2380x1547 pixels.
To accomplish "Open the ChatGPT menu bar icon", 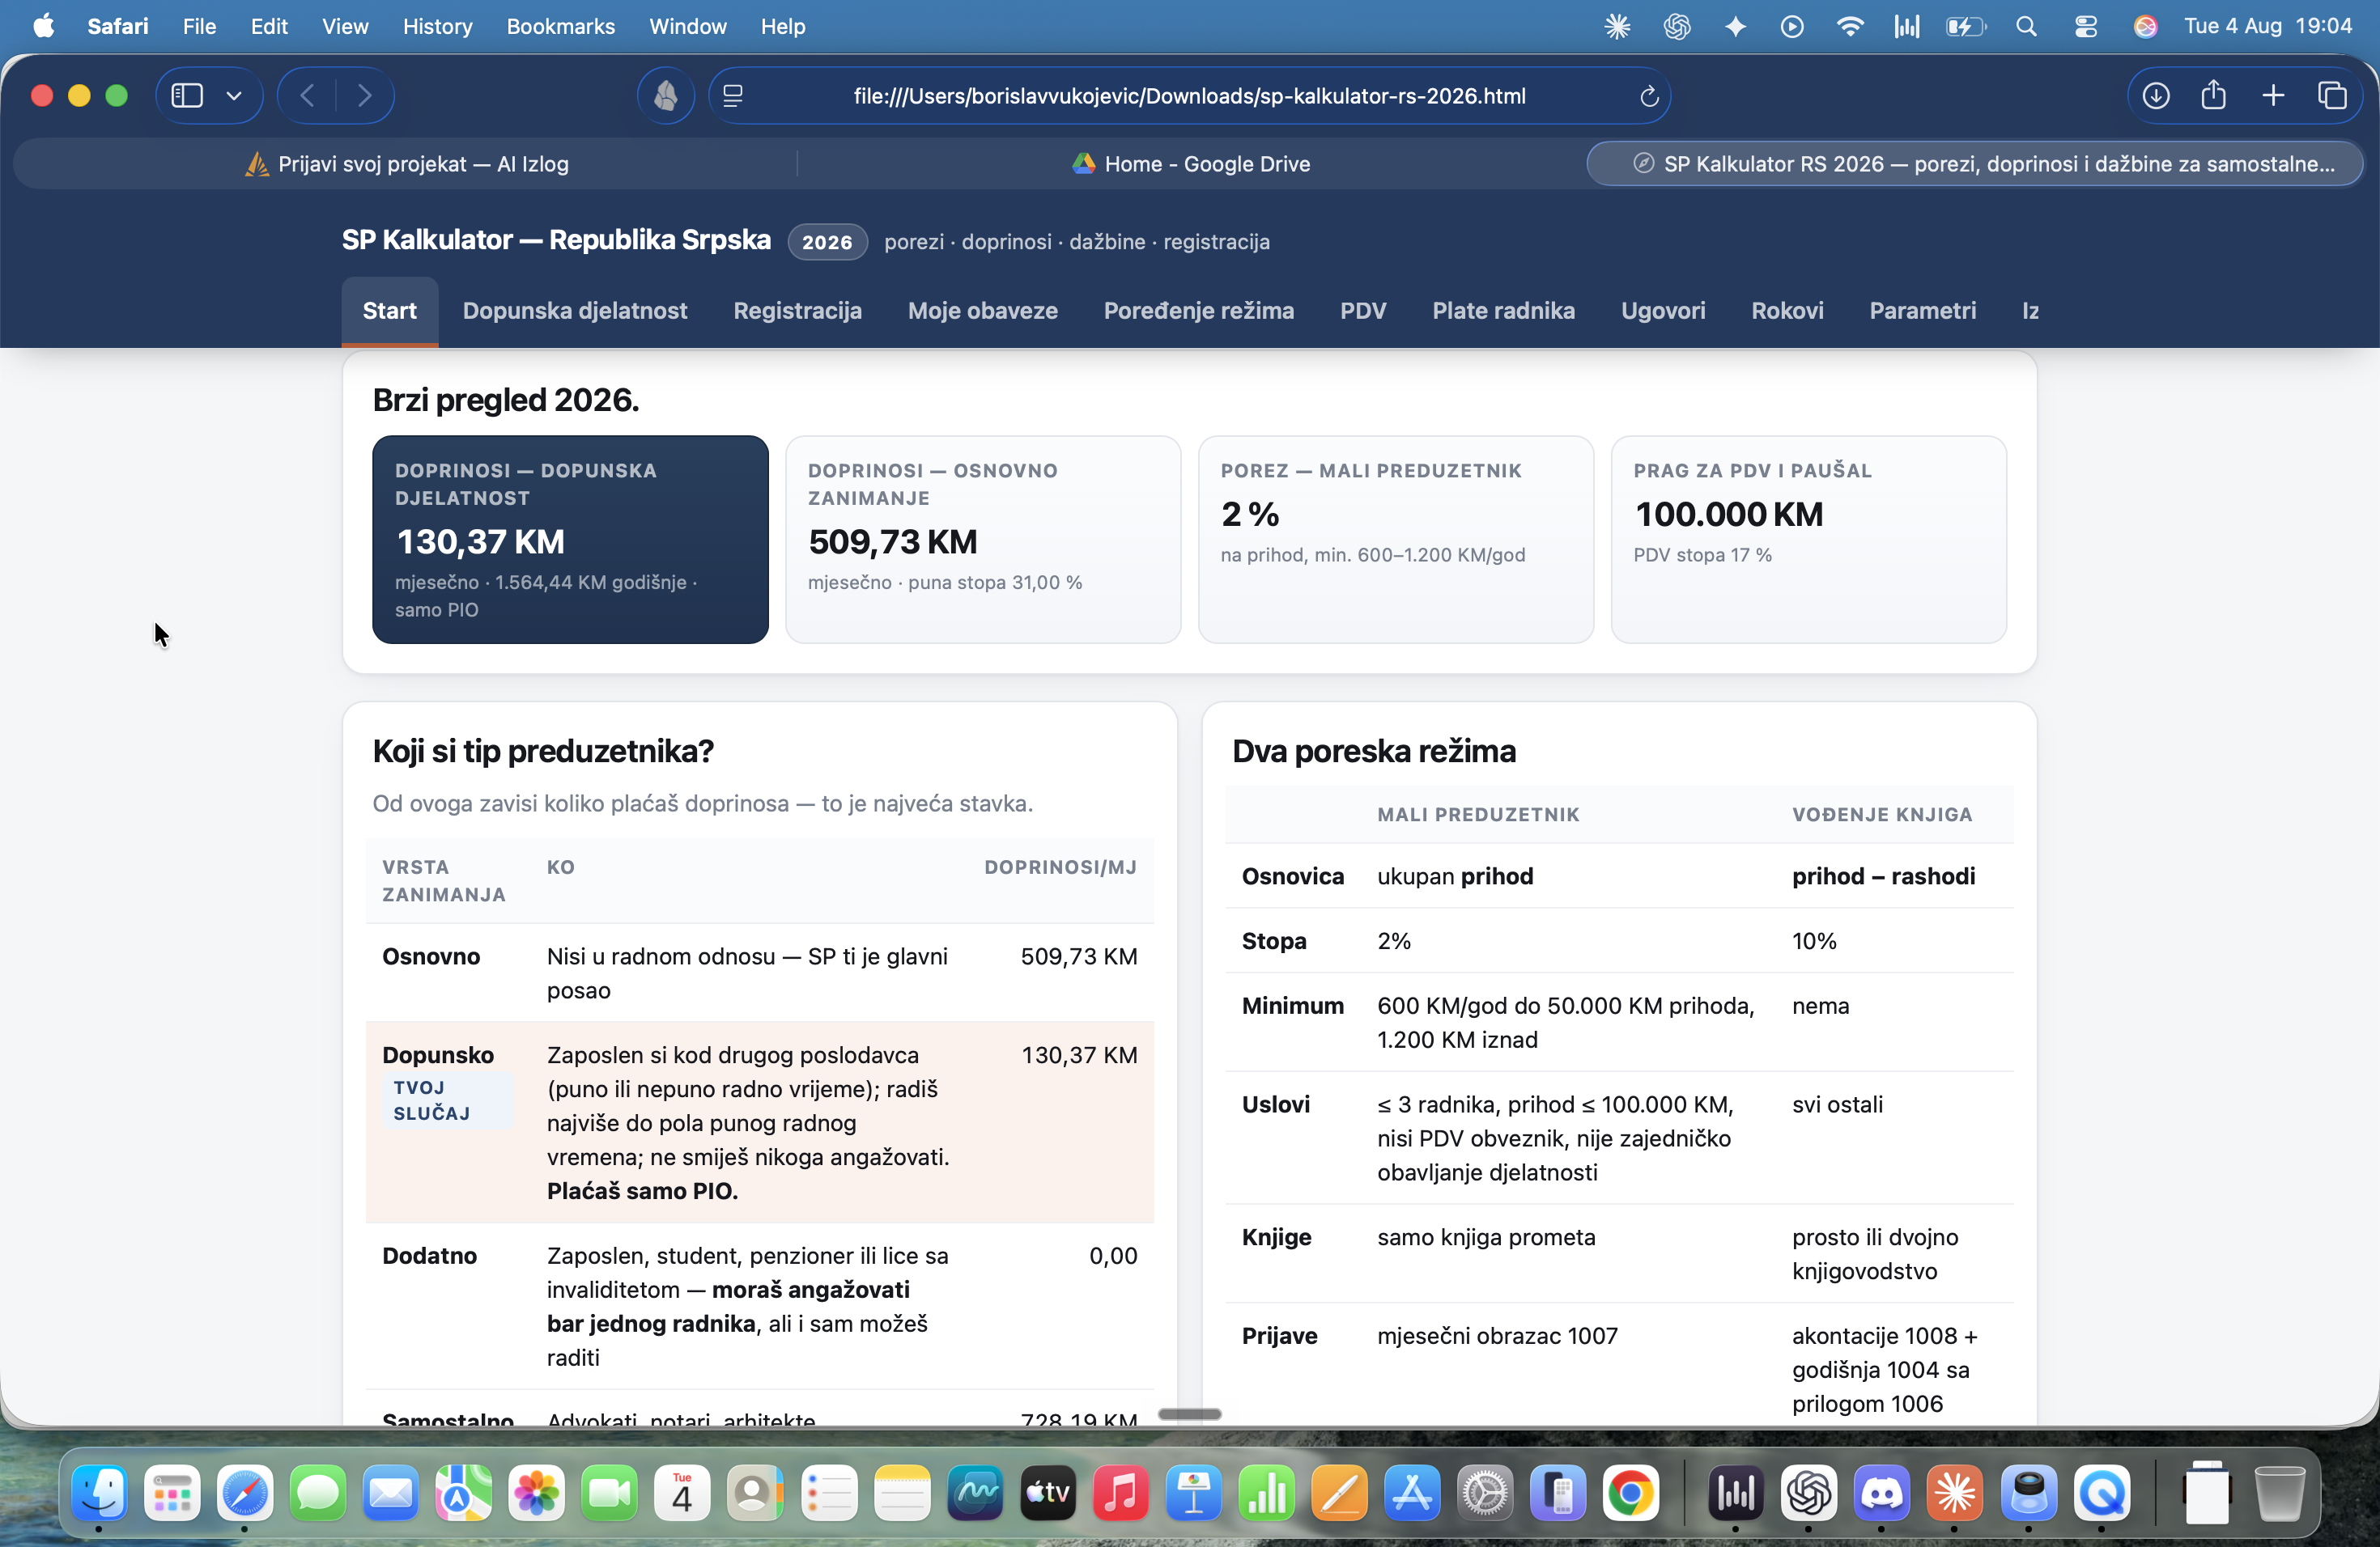I will pyautogui.click(x=1677, y=26).
